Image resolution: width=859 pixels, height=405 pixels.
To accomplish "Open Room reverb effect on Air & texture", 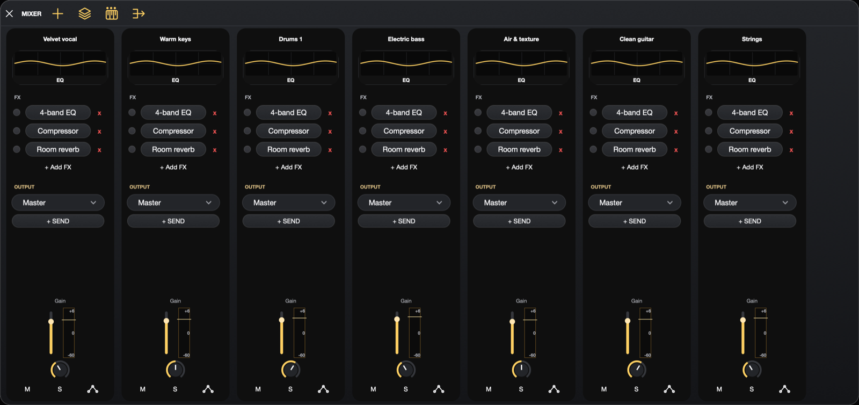I will [x=519, y=149].
